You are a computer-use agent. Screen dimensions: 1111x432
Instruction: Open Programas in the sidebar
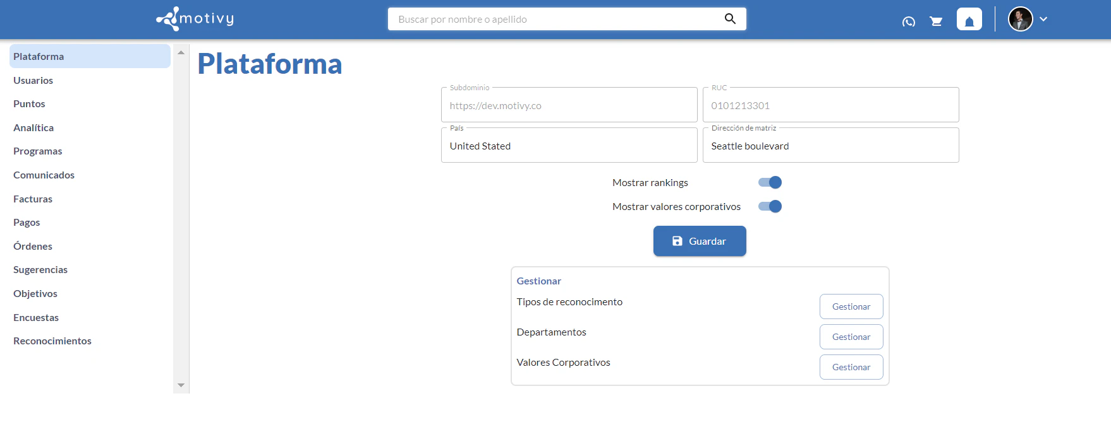click(90, 151)
